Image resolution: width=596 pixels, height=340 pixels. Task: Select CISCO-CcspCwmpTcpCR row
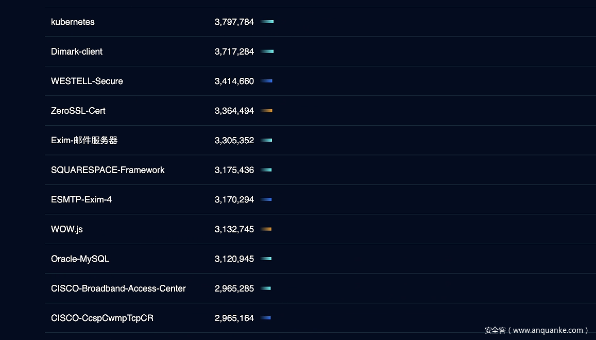pos(102,318)
